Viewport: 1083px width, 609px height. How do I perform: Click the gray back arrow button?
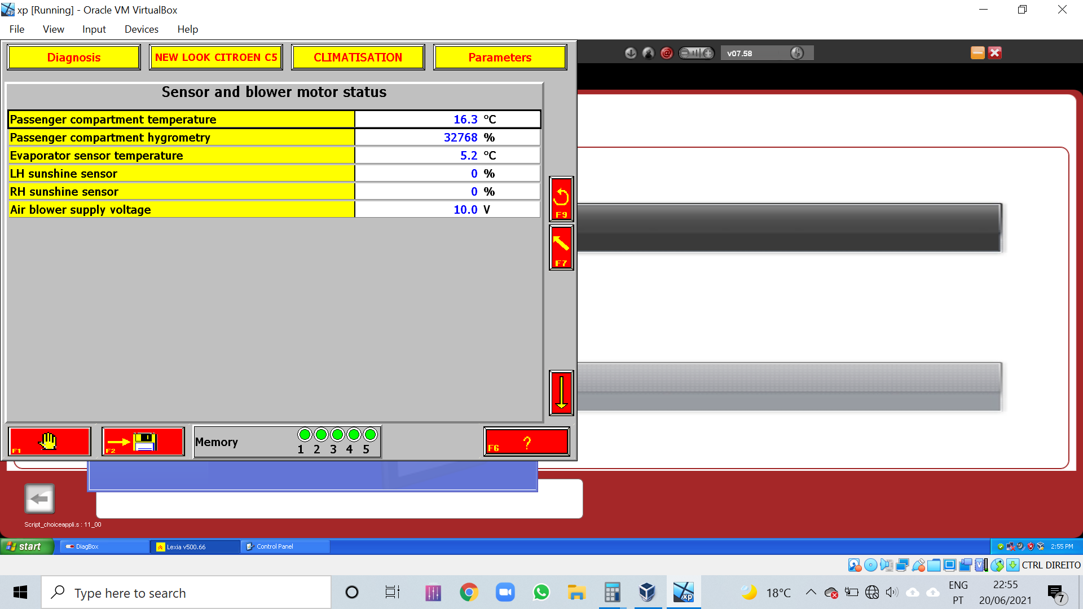[x=39, y=498]
